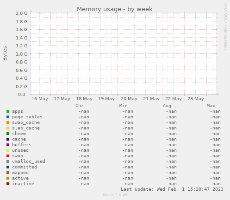The image size is (230, 200).
Task: Select the 'shmem' legend label
Action: (x=19, y=134)
